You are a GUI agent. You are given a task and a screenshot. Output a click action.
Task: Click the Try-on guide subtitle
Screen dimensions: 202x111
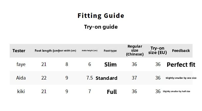(101, 27)
